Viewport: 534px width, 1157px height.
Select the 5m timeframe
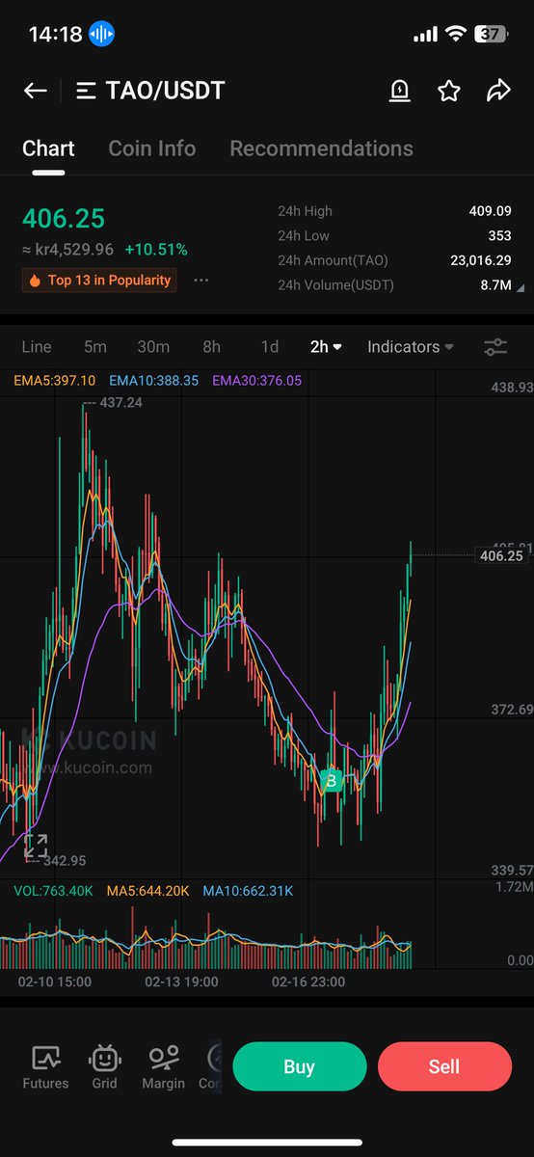[95, 347]
